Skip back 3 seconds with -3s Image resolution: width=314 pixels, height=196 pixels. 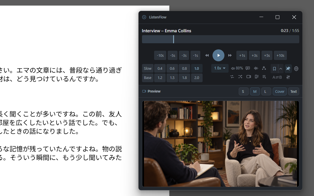(184, 55)
